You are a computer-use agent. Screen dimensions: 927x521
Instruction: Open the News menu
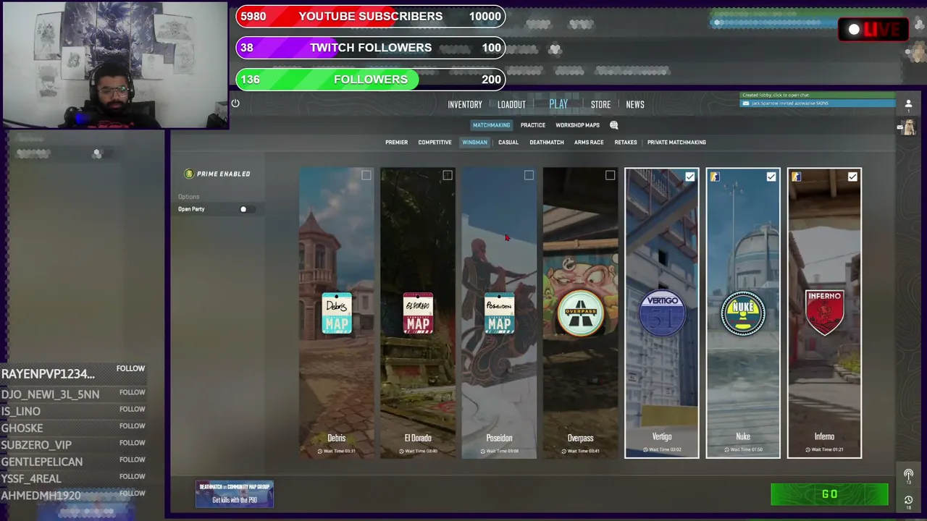tap(635, 105)
